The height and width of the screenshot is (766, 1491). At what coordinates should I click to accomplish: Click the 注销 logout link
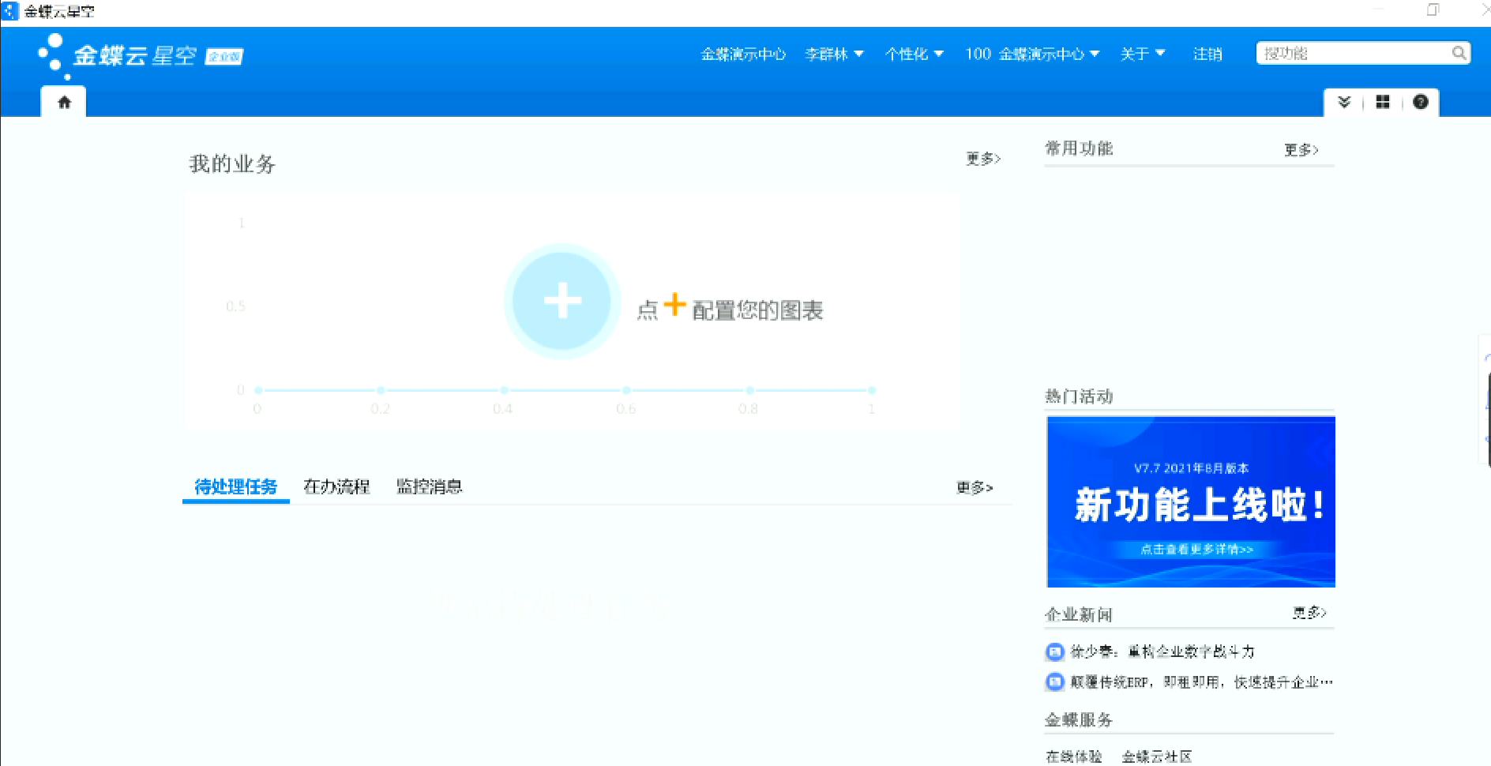(1207, 54)
